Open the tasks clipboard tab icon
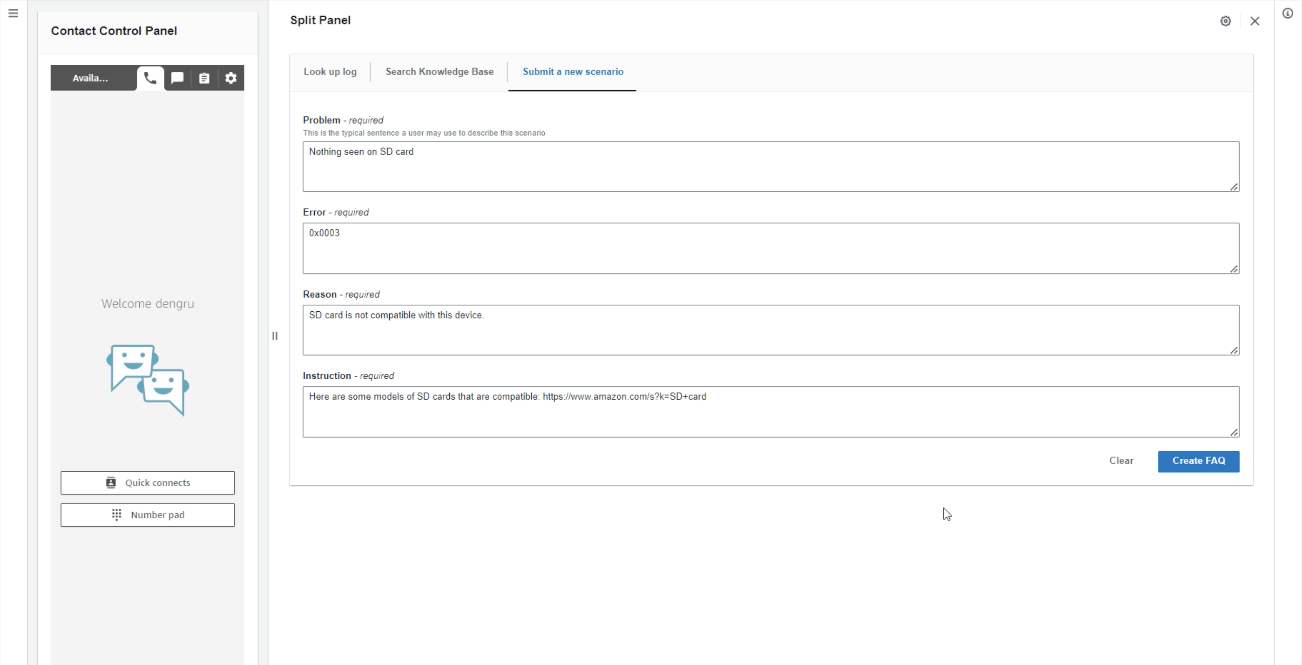The width and height of the screenshot is (1302, 665). (x=204, y=78)
